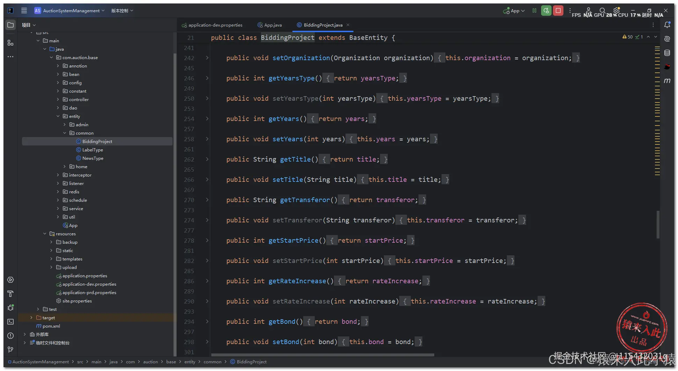Expand folded setOrganization method on line 242
This screenshot has width=678, height=371.
(x=207, y=58)
